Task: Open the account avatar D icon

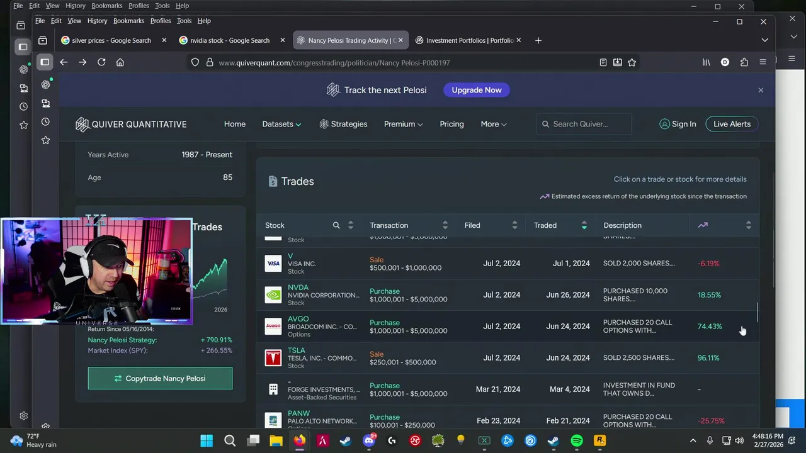Action: [725, 62]
